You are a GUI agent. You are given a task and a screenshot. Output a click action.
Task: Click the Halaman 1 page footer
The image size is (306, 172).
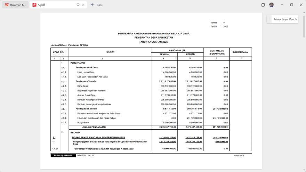point(239,156)
